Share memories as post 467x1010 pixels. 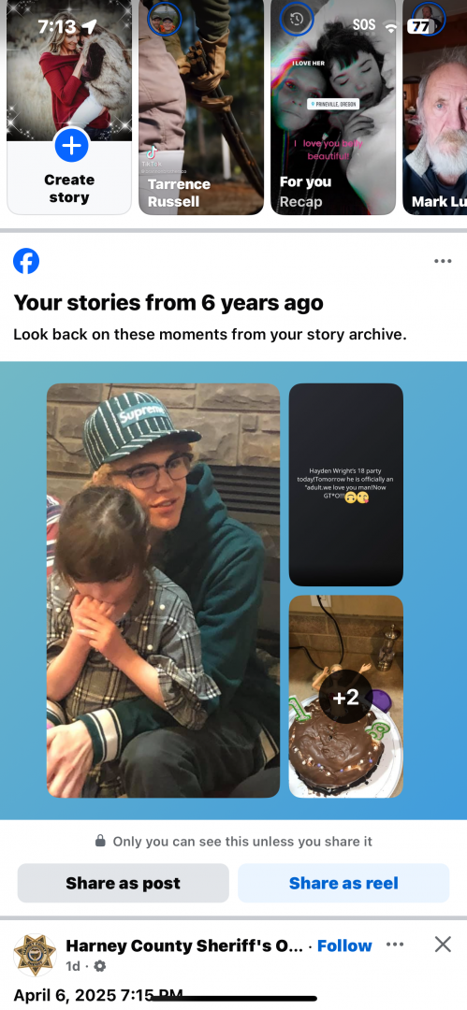pyautogui.click(x=124, y=883)
